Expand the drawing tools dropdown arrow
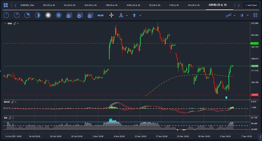Screen dimensions: 262x141 coord(127,16)
